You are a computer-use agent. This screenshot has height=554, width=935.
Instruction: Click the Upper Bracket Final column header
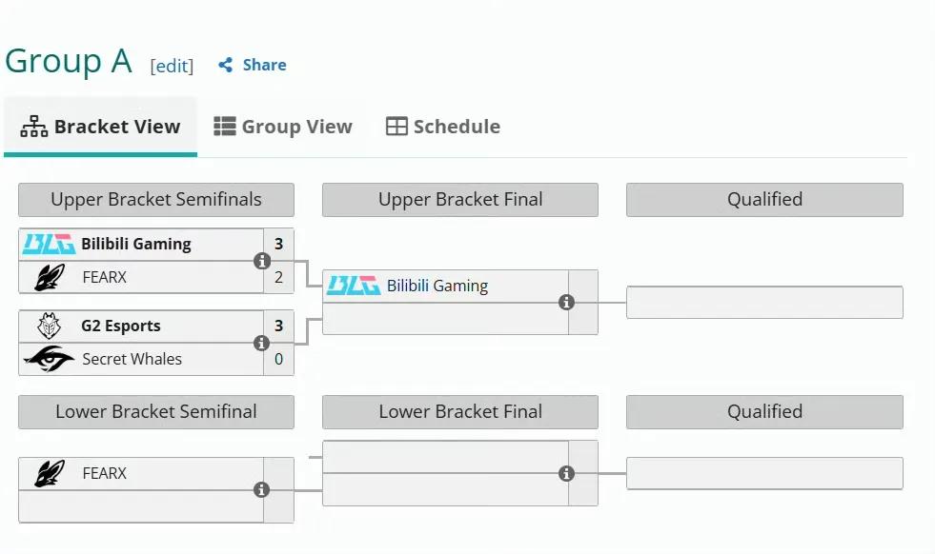click(x=460, y=200)
